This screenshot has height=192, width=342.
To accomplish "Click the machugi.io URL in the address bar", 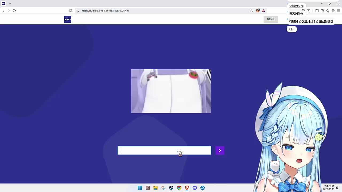I will click(x=105, y=11).
